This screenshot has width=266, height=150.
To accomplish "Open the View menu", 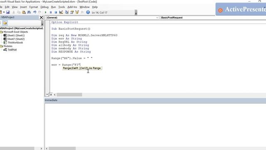I will click(15, 7).
